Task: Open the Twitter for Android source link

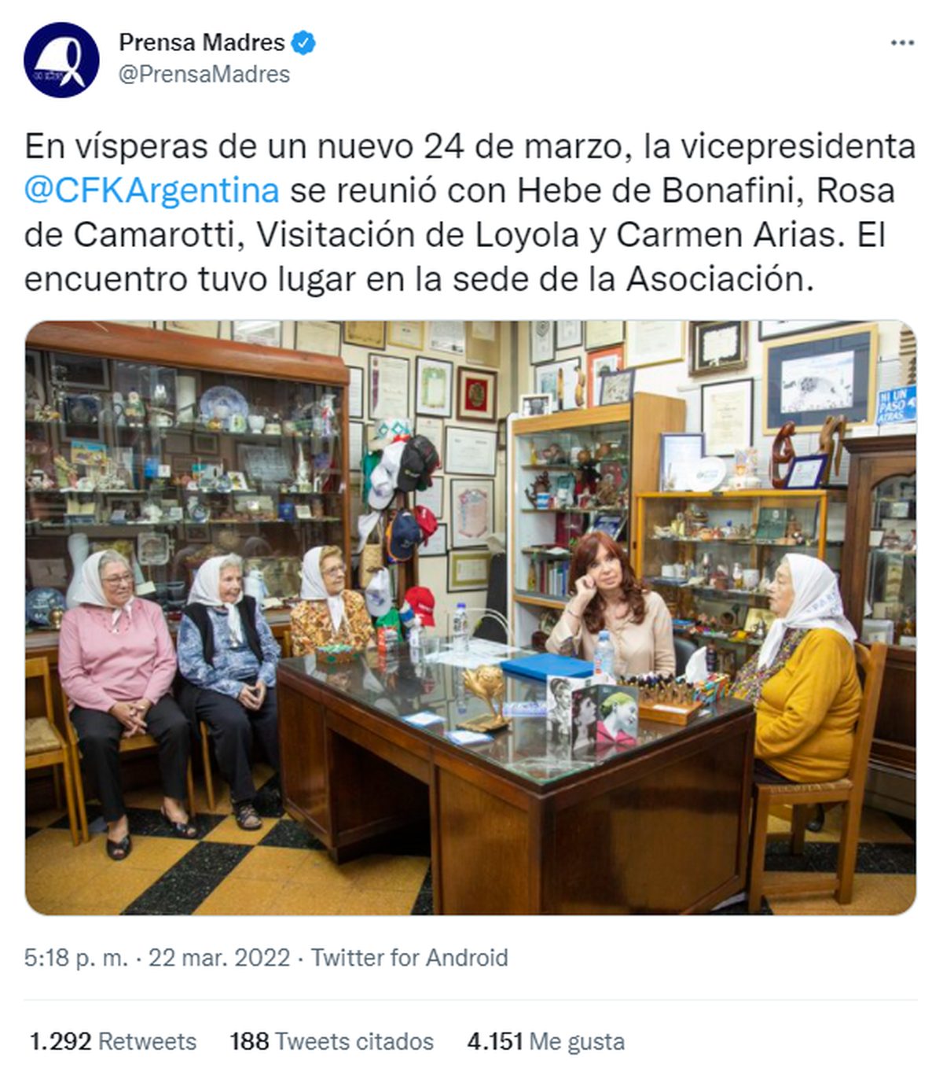Action: coord(409,957)
